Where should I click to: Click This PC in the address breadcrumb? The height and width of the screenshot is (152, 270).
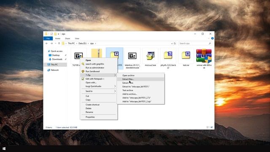[x=71, y=43]
